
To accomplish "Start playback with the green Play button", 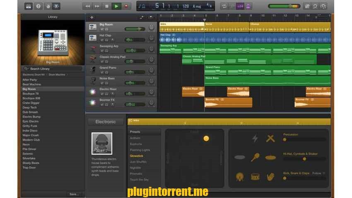I will [x=116, y=6].
